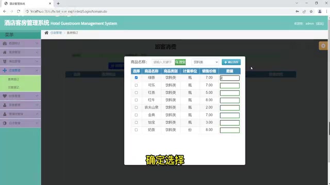Click the quantity field in the 奶茶 row

229,130
